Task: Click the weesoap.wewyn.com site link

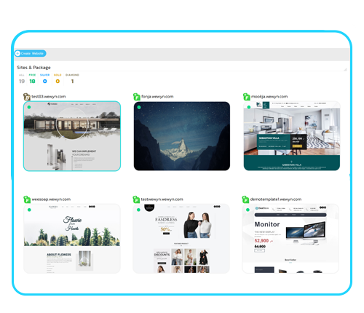Action: [51, 199]
